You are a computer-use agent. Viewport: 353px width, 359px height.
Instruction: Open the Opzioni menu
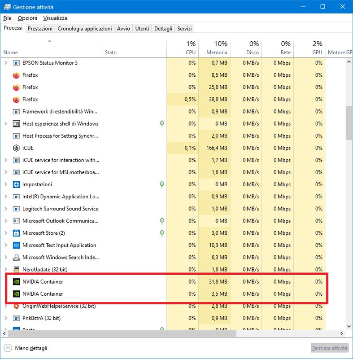click(x=27, y=18)
